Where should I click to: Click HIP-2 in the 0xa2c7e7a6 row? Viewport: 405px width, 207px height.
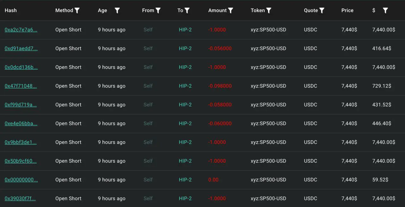(x=185, y=30)
